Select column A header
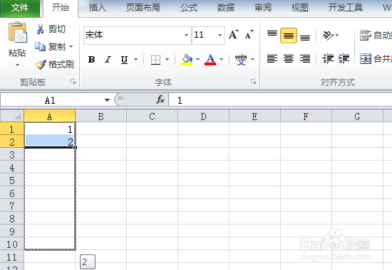 click(49, 117)
